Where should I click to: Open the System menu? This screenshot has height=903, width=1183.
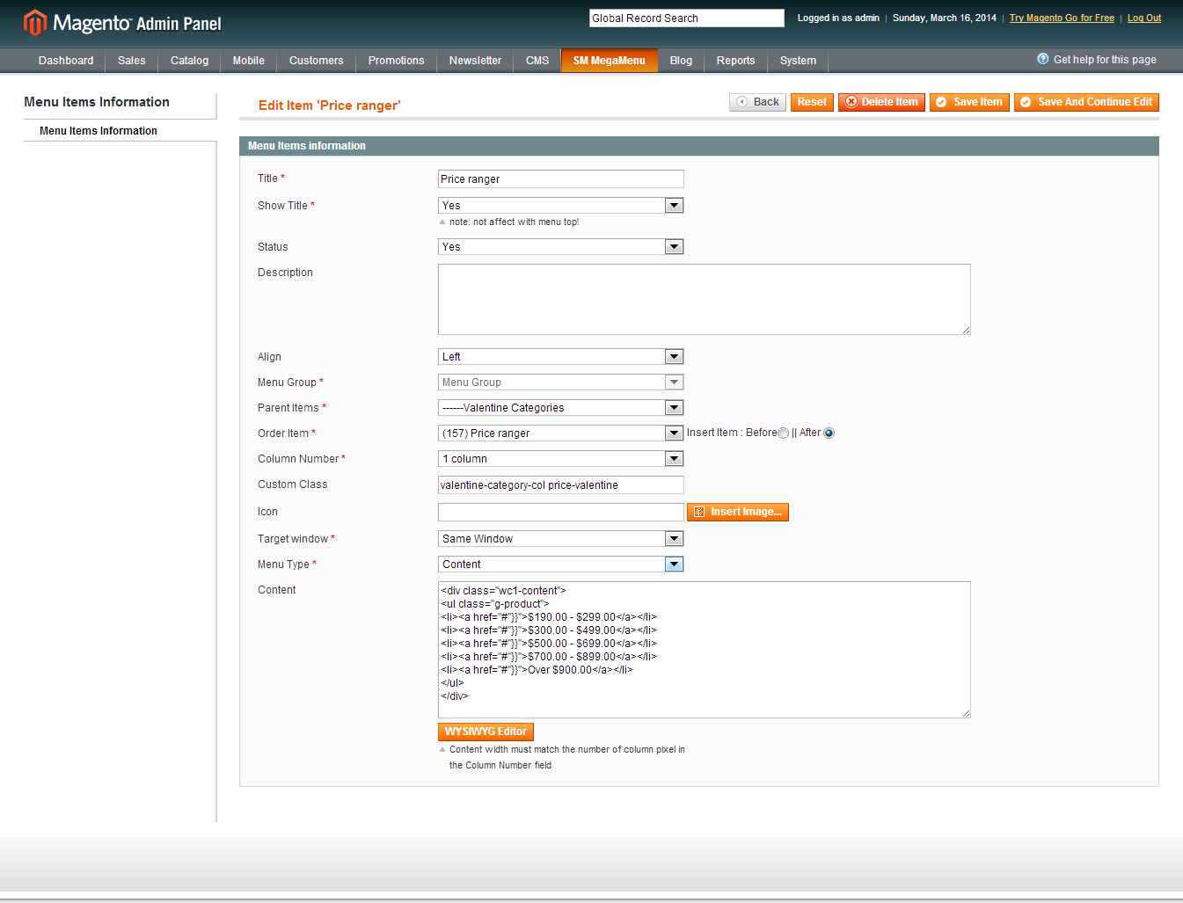pyautogui.click(x=799, y=61)
